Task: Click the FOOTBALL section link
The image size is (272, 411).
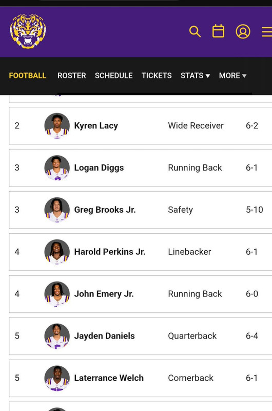Action: [28, 76]
